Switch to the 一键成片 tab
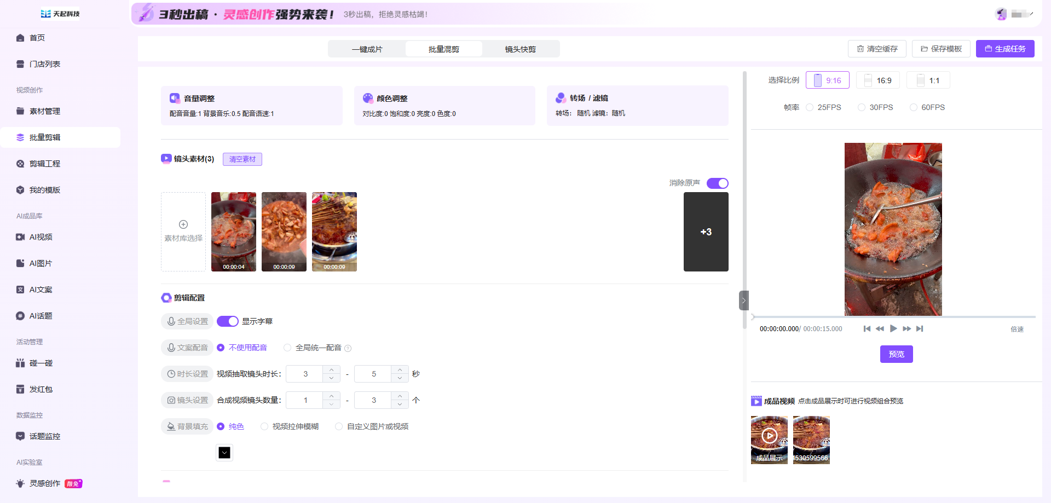Viewport: 1051px width, 503px height. click(367, 49)
